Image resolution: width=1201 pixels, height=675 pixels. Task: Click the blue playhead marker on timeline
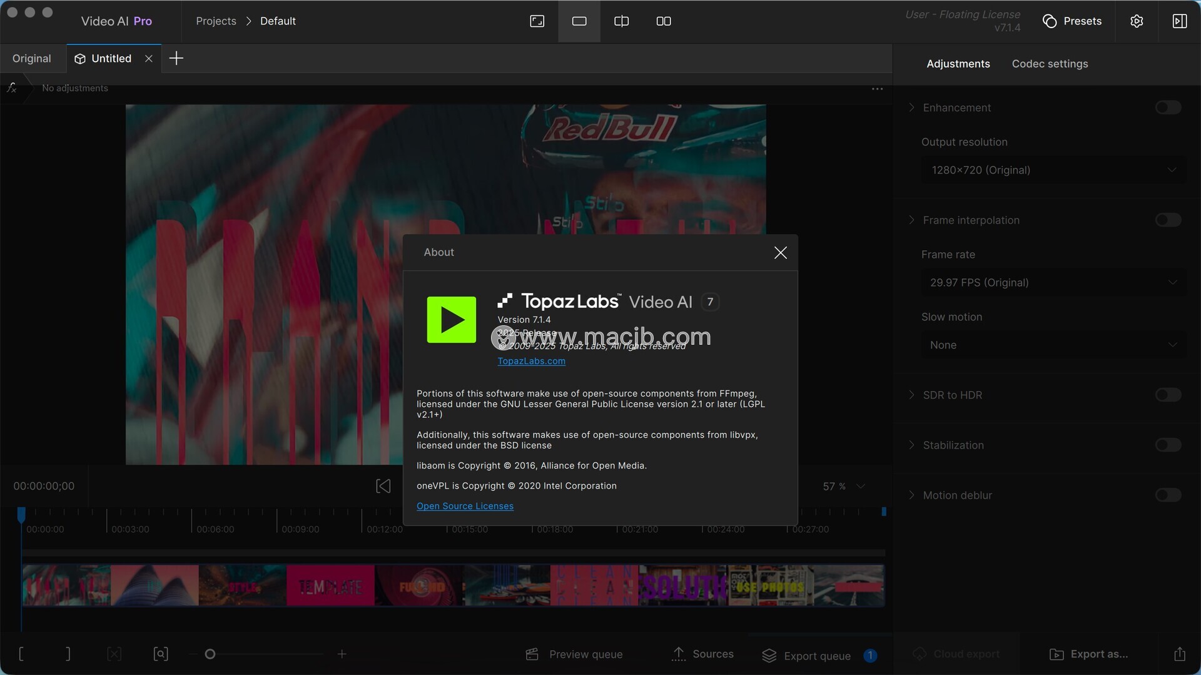[21, 514]
